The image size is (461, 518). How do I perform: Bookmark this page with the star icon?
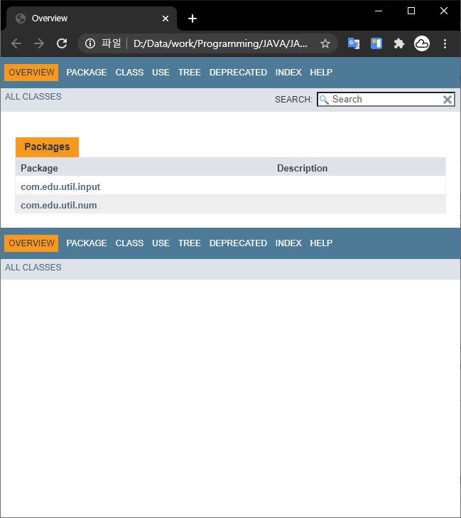(x=325, y=43)
